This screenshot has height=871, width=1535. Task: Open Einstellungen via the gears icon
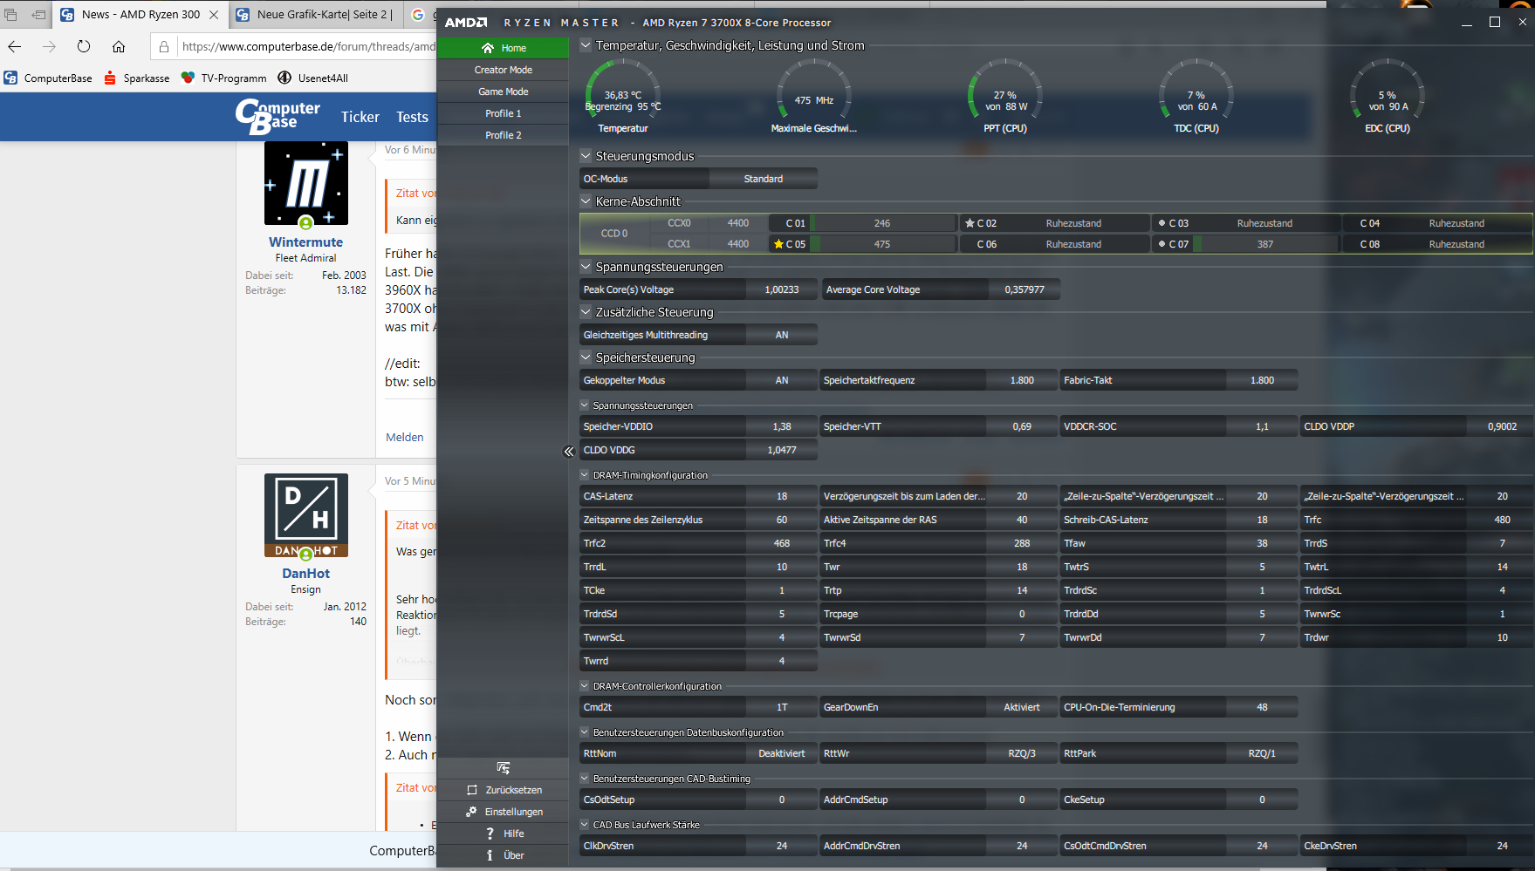(471, 812)
